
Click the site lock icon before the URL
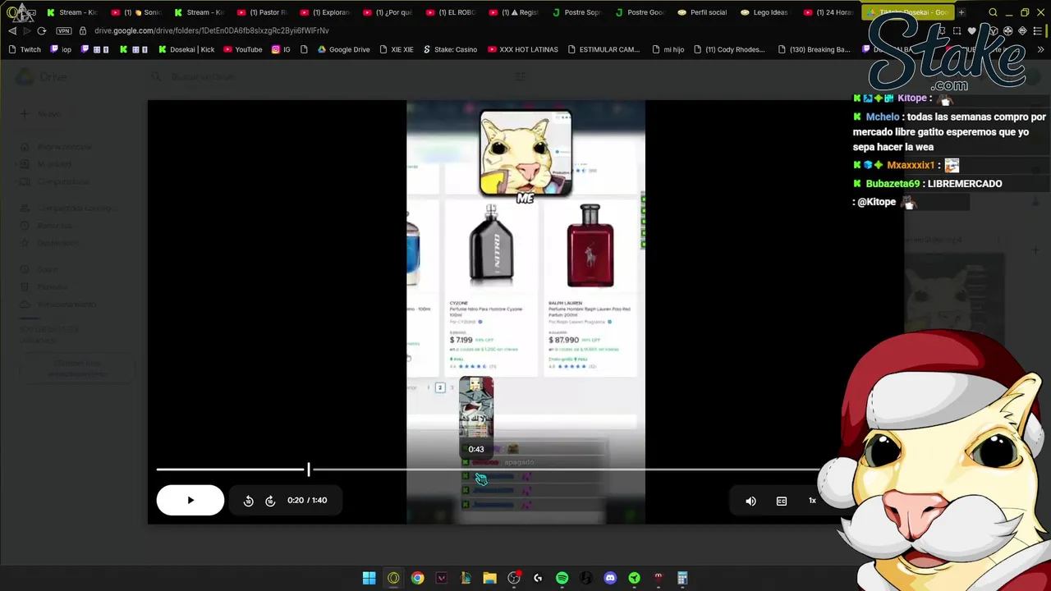(x=82, y=30)
